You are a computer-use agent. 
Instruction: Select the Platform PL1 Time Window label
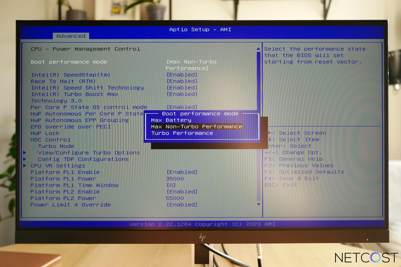click(x=74, y=185)
